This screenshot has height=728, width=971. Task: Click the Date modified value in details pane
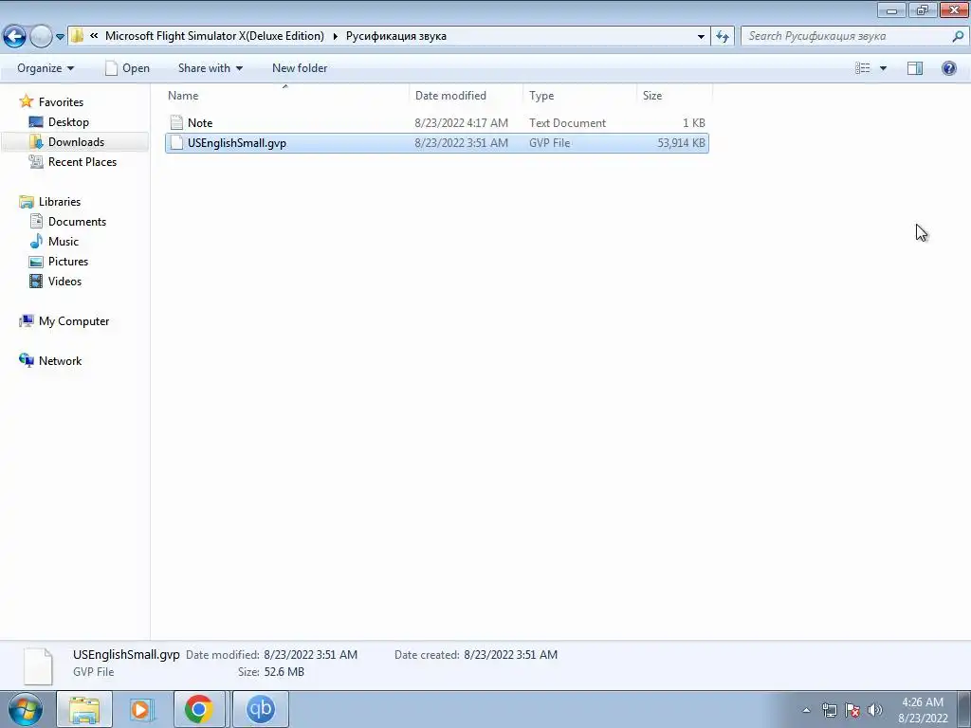click(310, 654)
